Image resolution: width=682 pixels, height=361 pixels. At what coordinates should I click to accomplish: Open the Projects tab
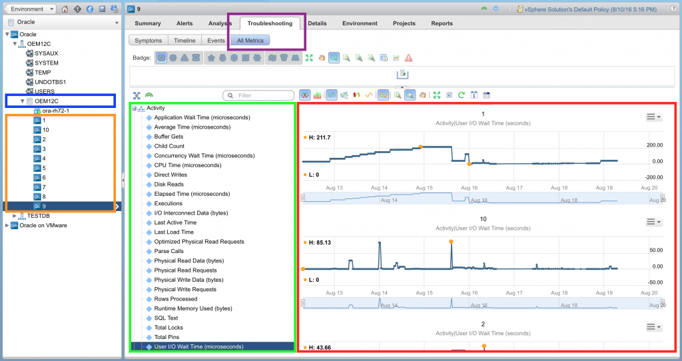pyautogui.click(x=404, y=23)
